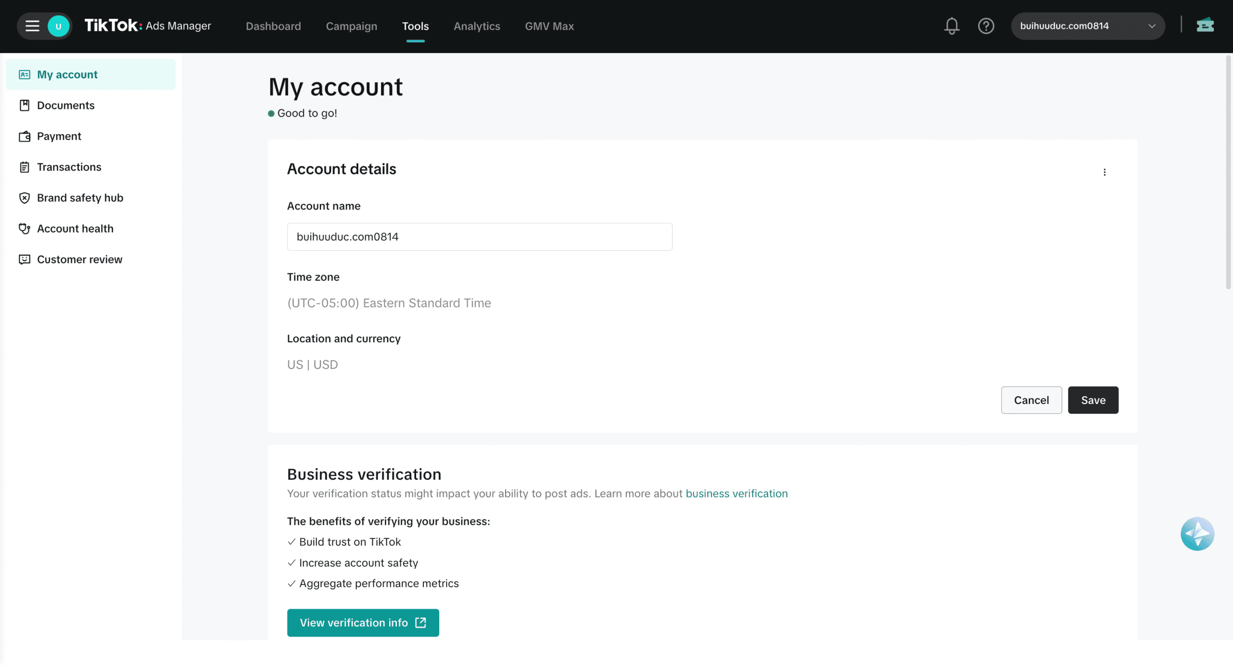Open the hamburger navigation menu
The image size is (1233, 665).
32,26
